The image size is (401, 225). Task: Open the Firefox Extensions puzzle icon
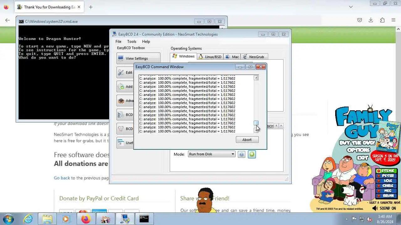(382, 20)
